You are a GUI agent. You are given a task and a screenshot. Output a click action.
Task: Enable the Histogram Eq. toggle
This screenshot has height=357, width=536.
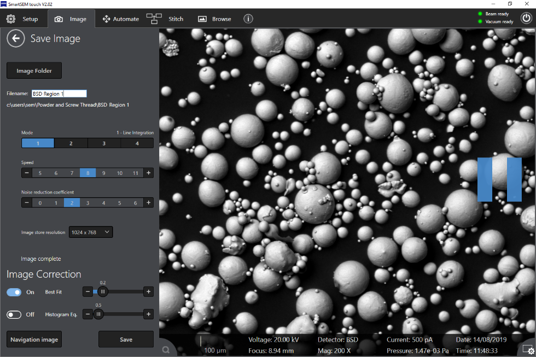[14, 314]
